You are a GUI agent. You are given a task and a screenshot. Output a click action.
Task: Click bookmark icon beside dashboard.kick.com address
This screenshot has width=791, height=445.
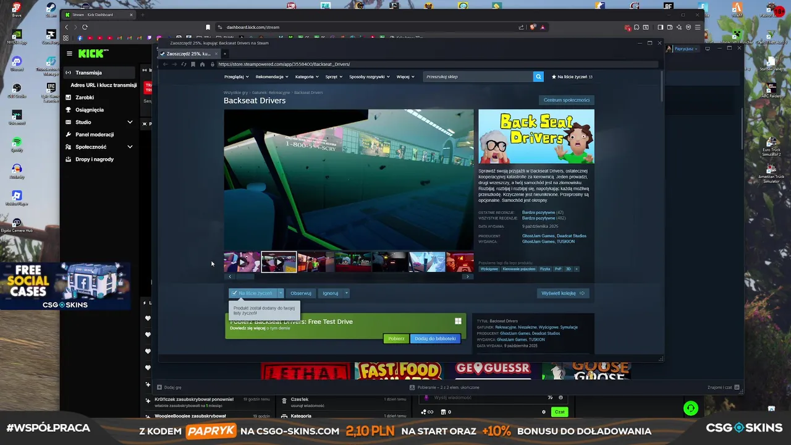click(x=208, y=27)
